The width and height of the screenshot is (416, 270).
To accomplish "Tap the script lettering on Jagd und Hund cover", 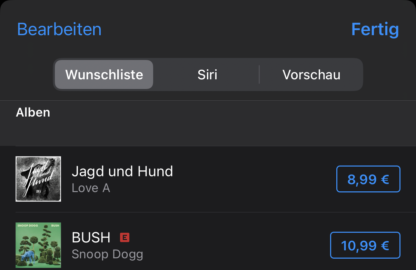I will pos(37,176).
